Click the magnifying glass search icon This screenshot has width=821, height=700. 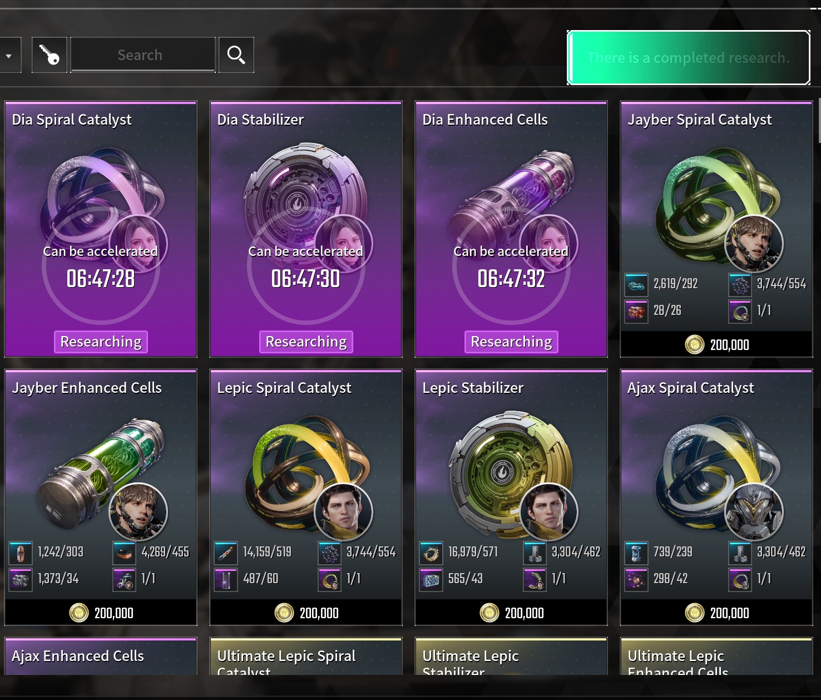(236, 55)
